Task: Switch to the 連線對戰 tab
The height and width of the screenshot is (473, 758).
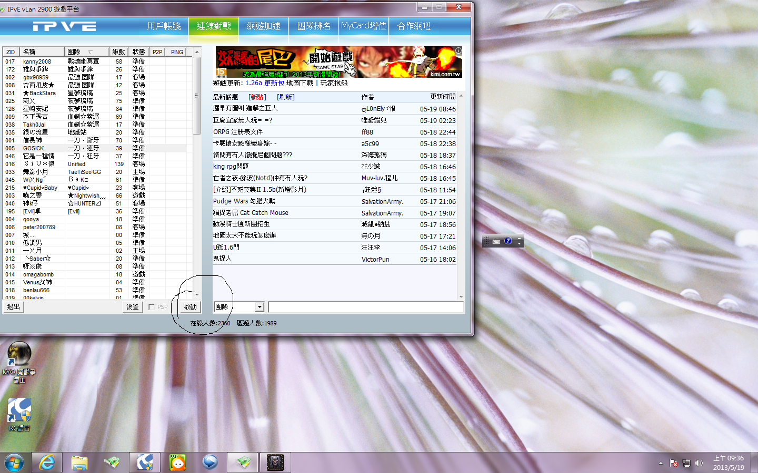Action: click(x=214, y=26)
